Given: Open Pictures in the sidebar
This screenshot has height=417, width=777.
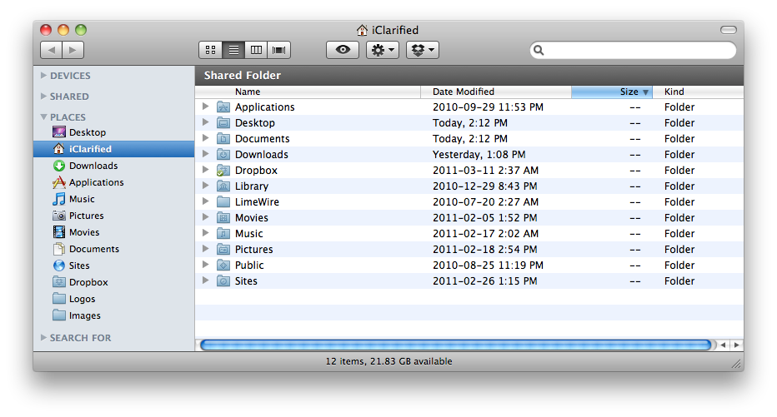Looking at the screenshot, I should 86,216.
